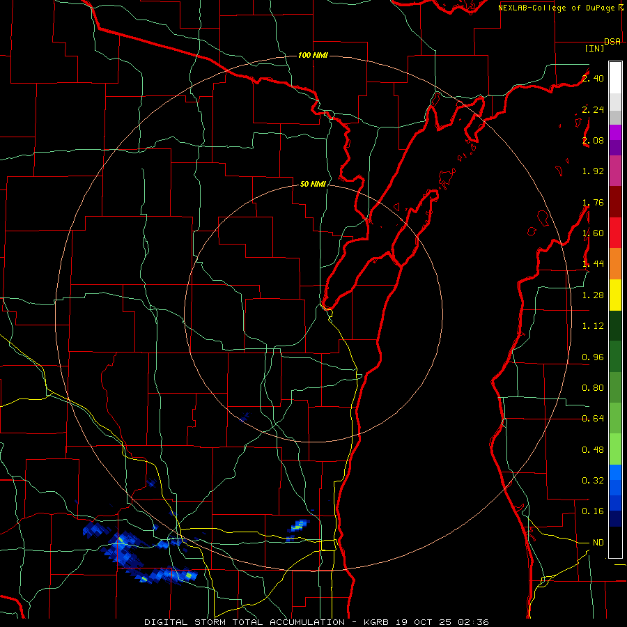Click the 2.24 legend value
This screenshot has width=627, height=627.
[593, 109]
